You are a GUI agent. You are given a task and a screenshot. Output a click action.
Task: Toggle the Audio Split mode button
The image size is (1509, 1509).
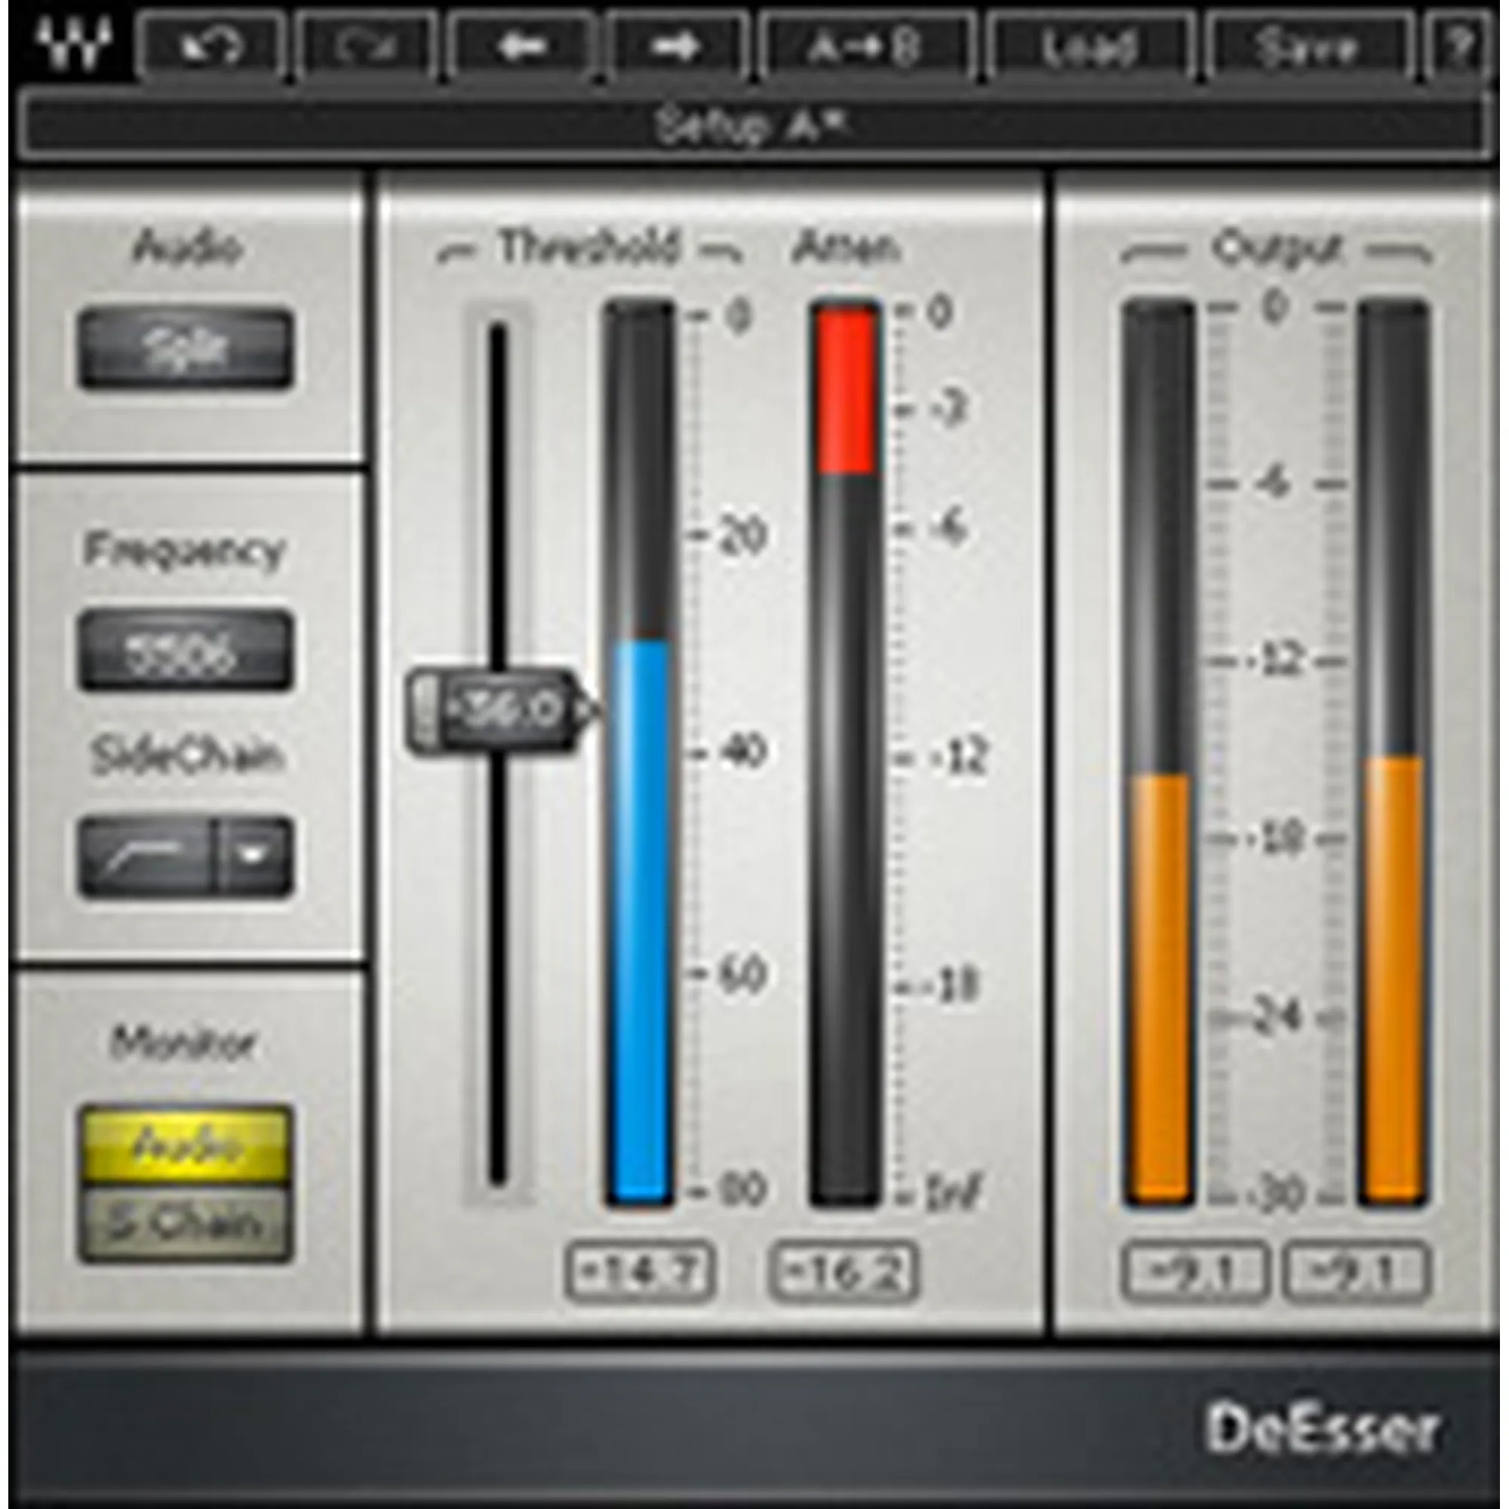click(185, 349)
